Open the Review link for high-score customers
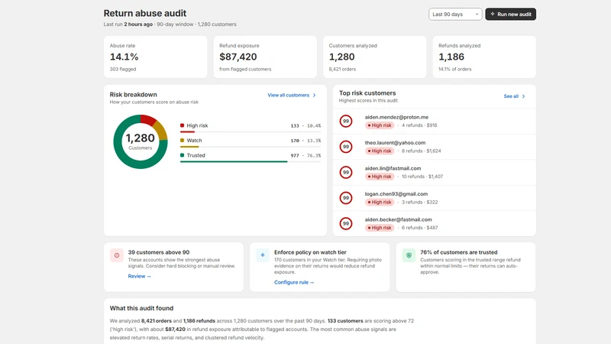Screen dimensions: 611x344 pyautogui.click(x=139, y=276)
